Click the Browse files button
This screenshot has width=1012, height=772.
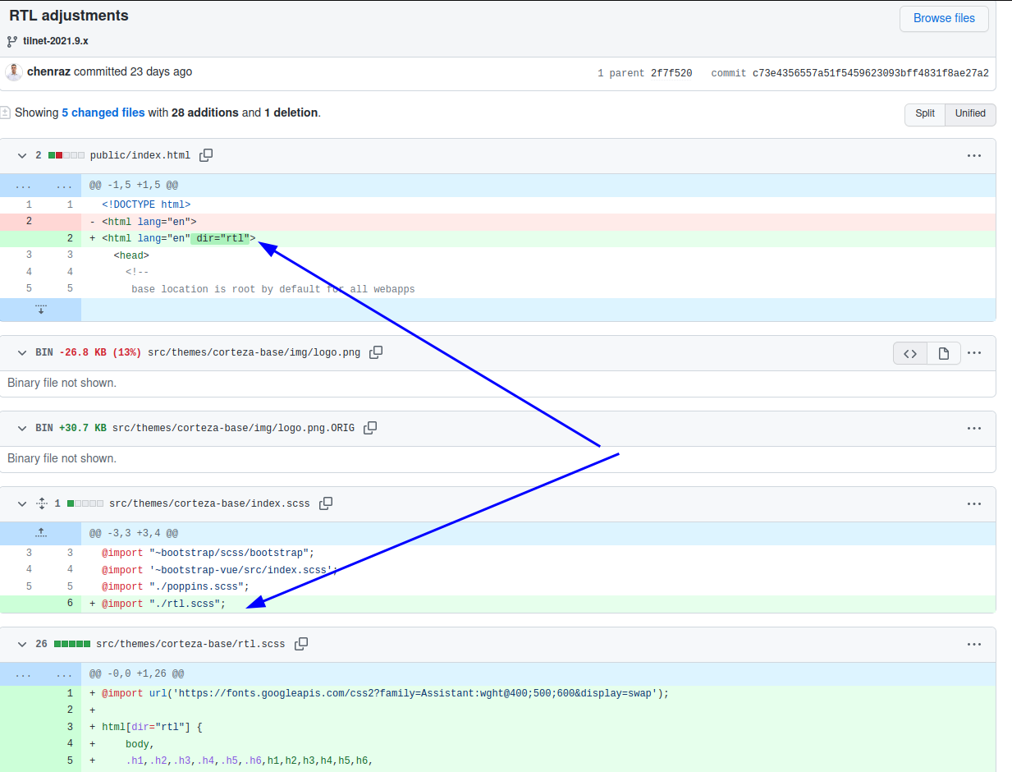pos(944,18)
